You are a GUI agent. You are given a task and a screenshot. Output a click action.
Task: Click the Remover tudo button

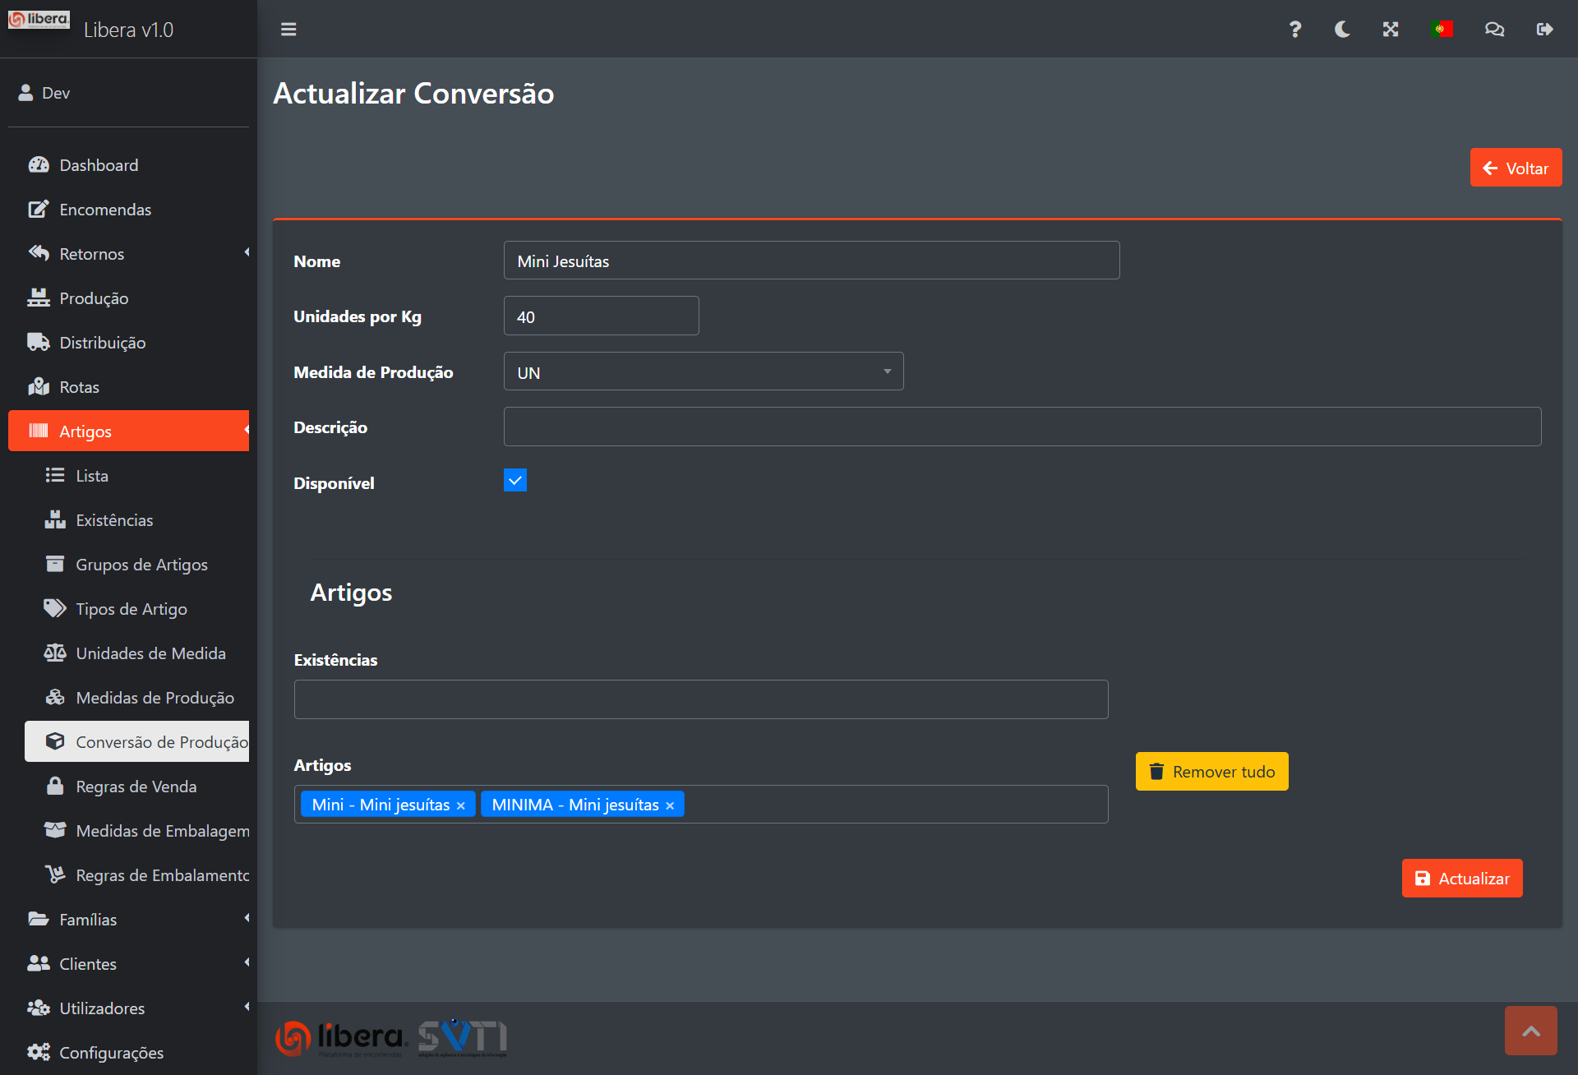[x=1211, y=772]
